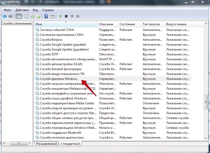Sort by the Состояние column header
Image resolution: width=210 pixels, height=153 pixels.
[129, 24]
